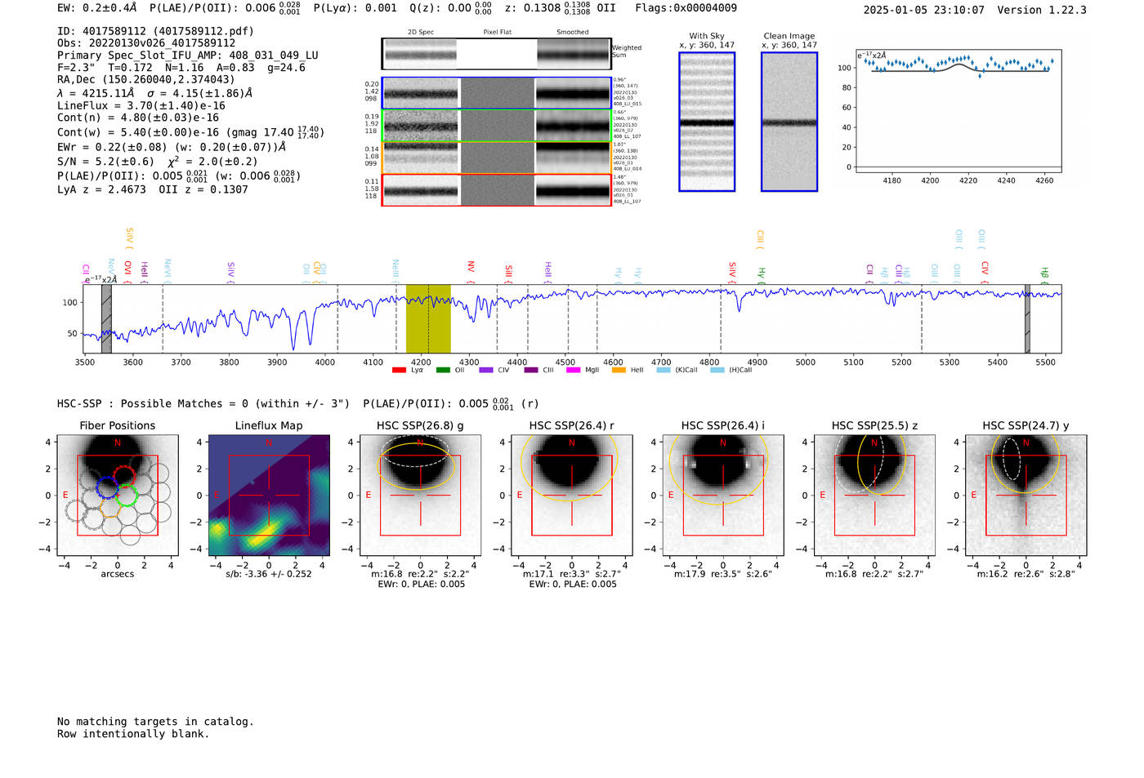Select the blue dashed fiber circle

108,487
